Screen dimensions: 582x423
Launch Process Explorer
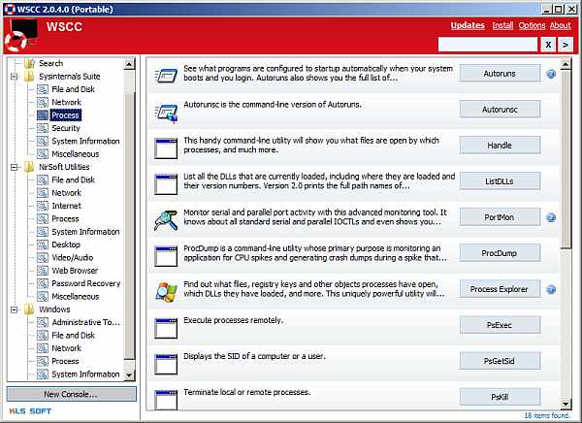500,289
